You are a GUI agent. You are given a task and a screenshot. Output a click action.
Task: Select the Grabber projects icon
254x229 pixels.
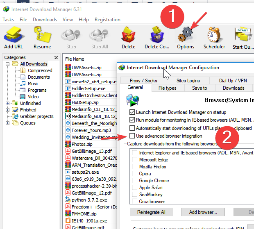[x=15, y=116]
